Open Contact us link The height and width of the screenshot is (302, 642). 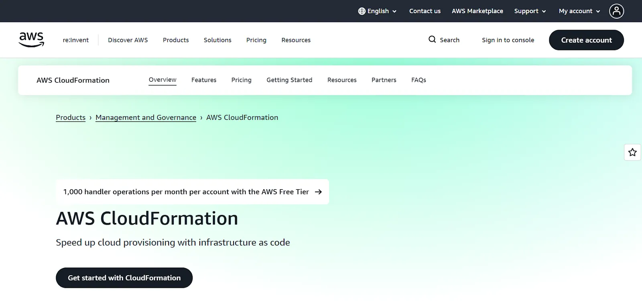click(425, 11)
